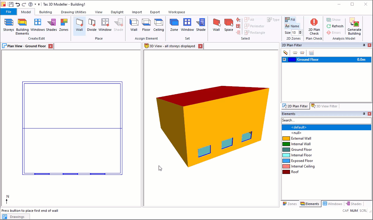Select the <null> element row
The width and height of the screenshot is (373, 220).
326,133
